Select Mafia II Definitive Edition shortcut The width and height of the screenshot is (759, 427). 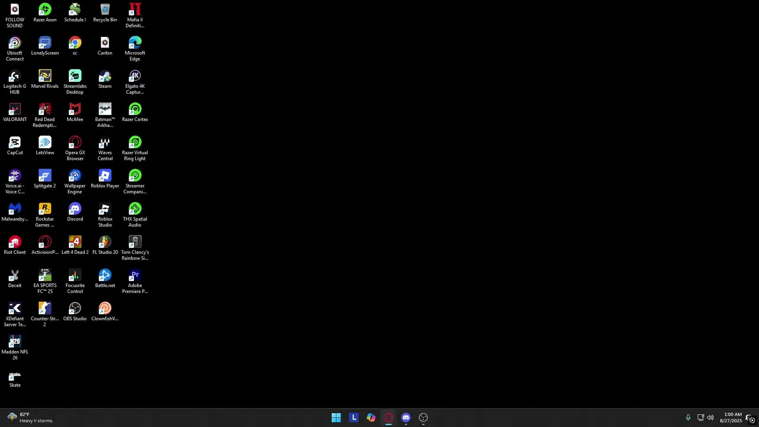click(135, 16)
